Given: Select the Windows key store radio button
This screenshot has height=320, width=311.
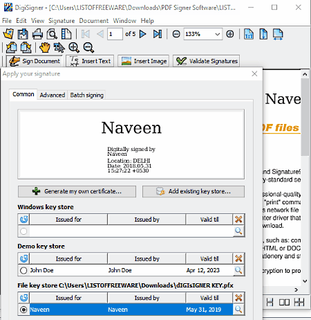Looking at the screenshot, I should (x=23, y=231).
